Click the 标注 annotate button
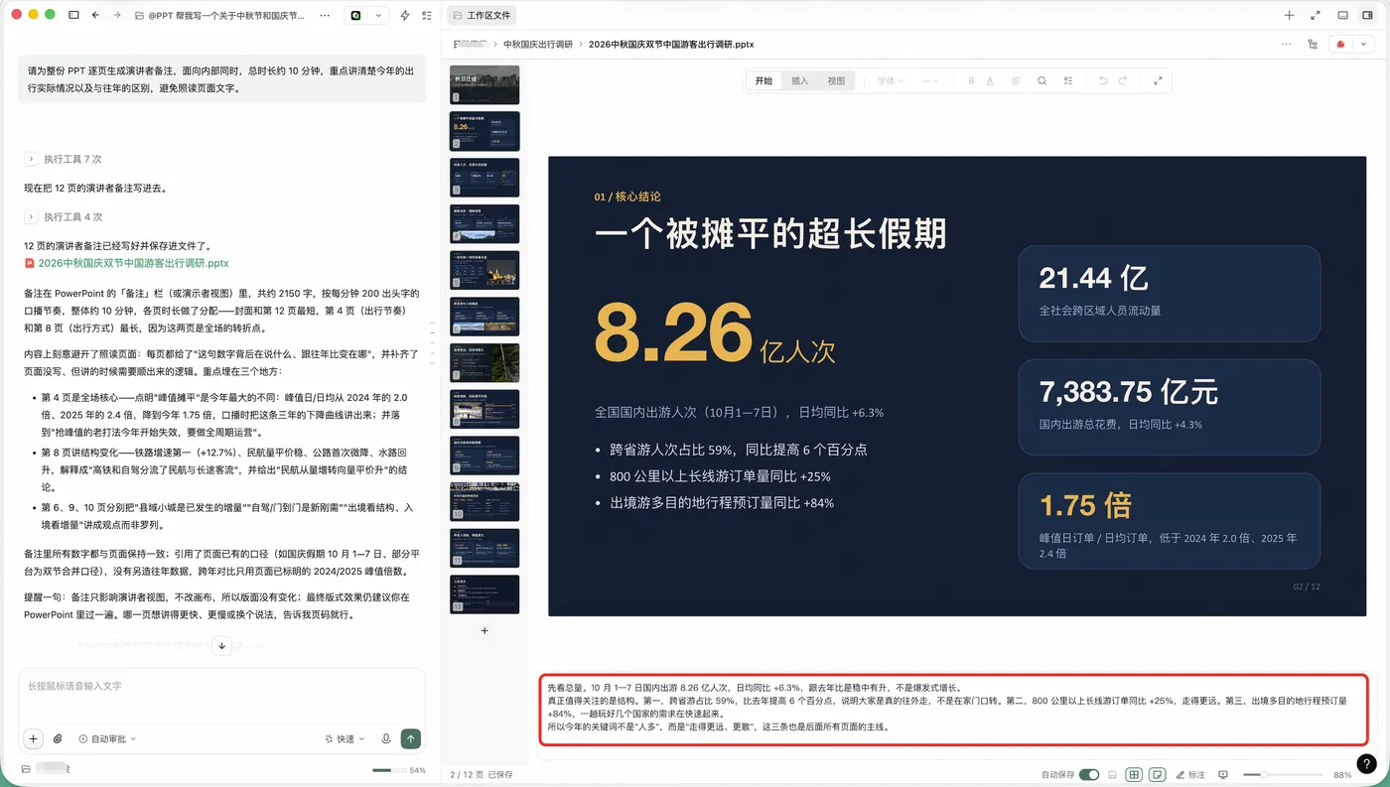Image resolution: width=1390 pixels, height=787 pixels. 1190,774
